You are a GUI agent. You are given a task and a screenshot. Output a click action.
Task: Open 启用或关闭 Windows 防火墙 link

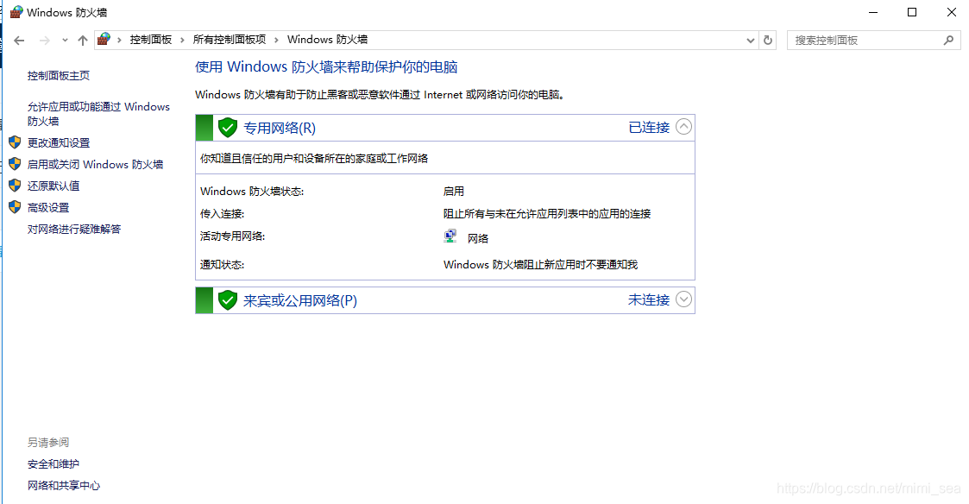point(95,165)
